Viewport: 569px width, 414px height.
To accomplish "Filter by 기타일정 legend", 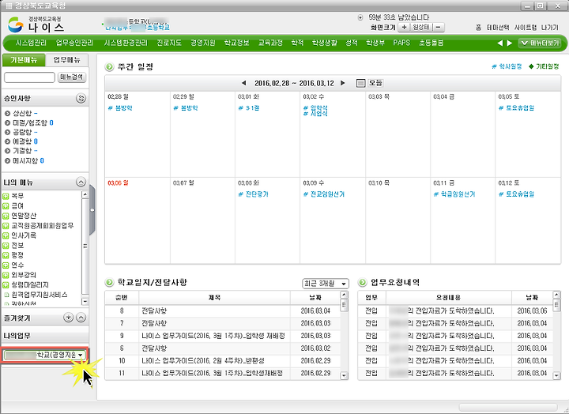I will [544, 66].
